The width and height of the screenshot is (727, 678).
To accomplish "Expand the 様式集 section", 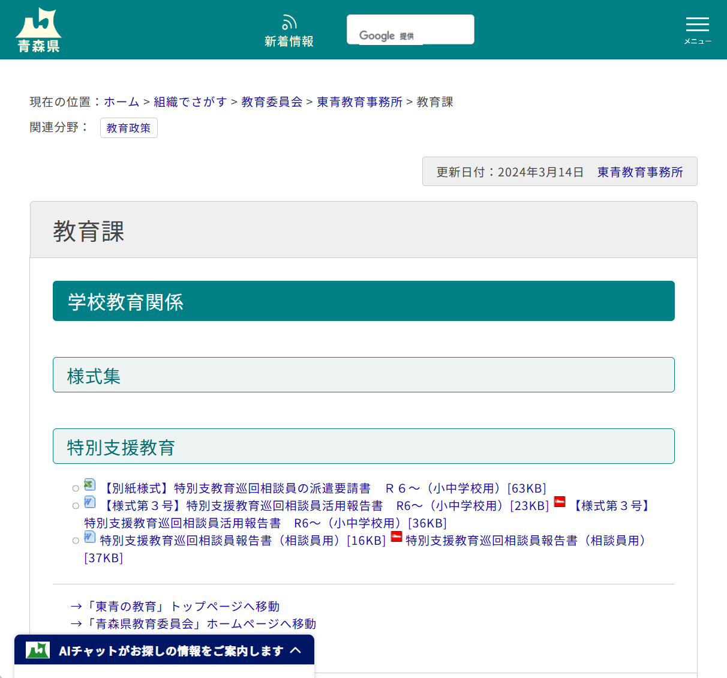I will click(363, 374).
